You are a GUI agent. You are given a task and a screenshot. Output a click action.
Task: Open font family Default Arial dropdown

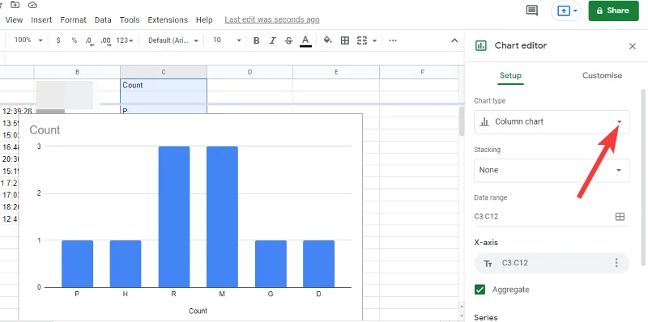click(x=173, y=40)
